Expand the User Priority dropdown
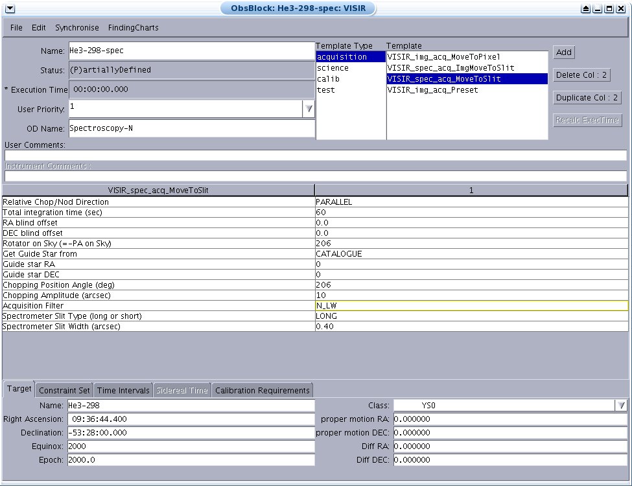The height and width of the screenshot is (486, 632). pos(309,109)
